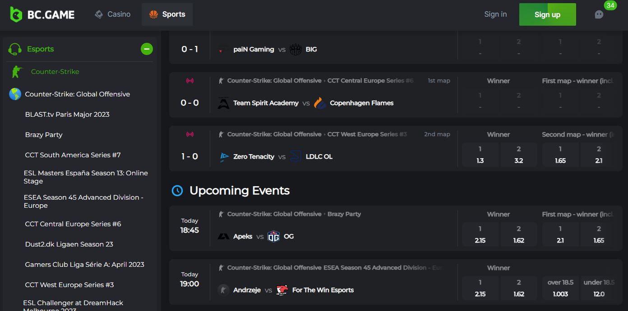Select the Sports tab
Image resolution: width=628 pixels, height=311 pixels.
click(x=167, y=14)
